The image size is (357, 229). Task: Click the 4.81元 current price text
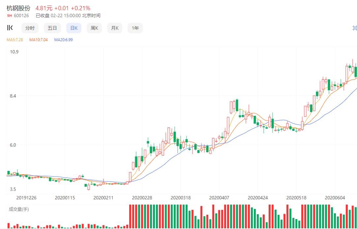point(44,8)
